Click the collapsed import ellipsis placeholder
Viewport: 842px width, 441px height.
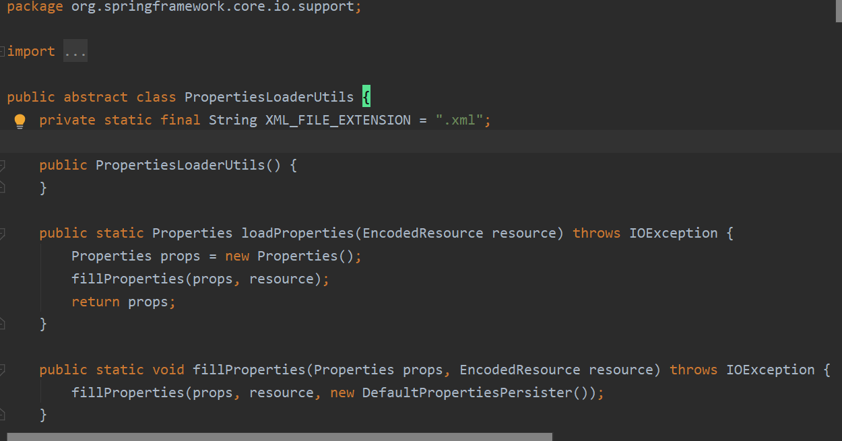click(75, 52)
